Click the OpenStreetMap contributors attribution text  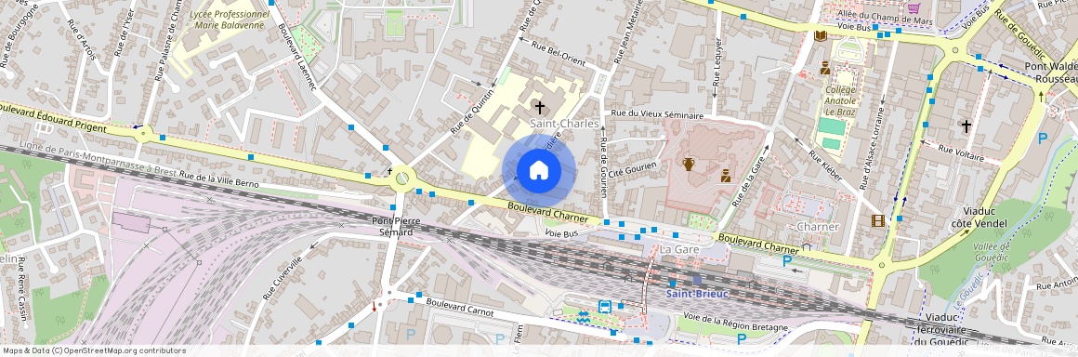95,350
